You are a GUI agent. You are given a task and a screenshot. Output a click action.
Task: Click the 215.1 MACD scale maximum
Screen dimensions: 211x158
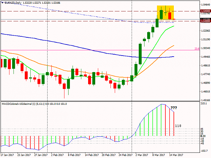click(204, 103)
